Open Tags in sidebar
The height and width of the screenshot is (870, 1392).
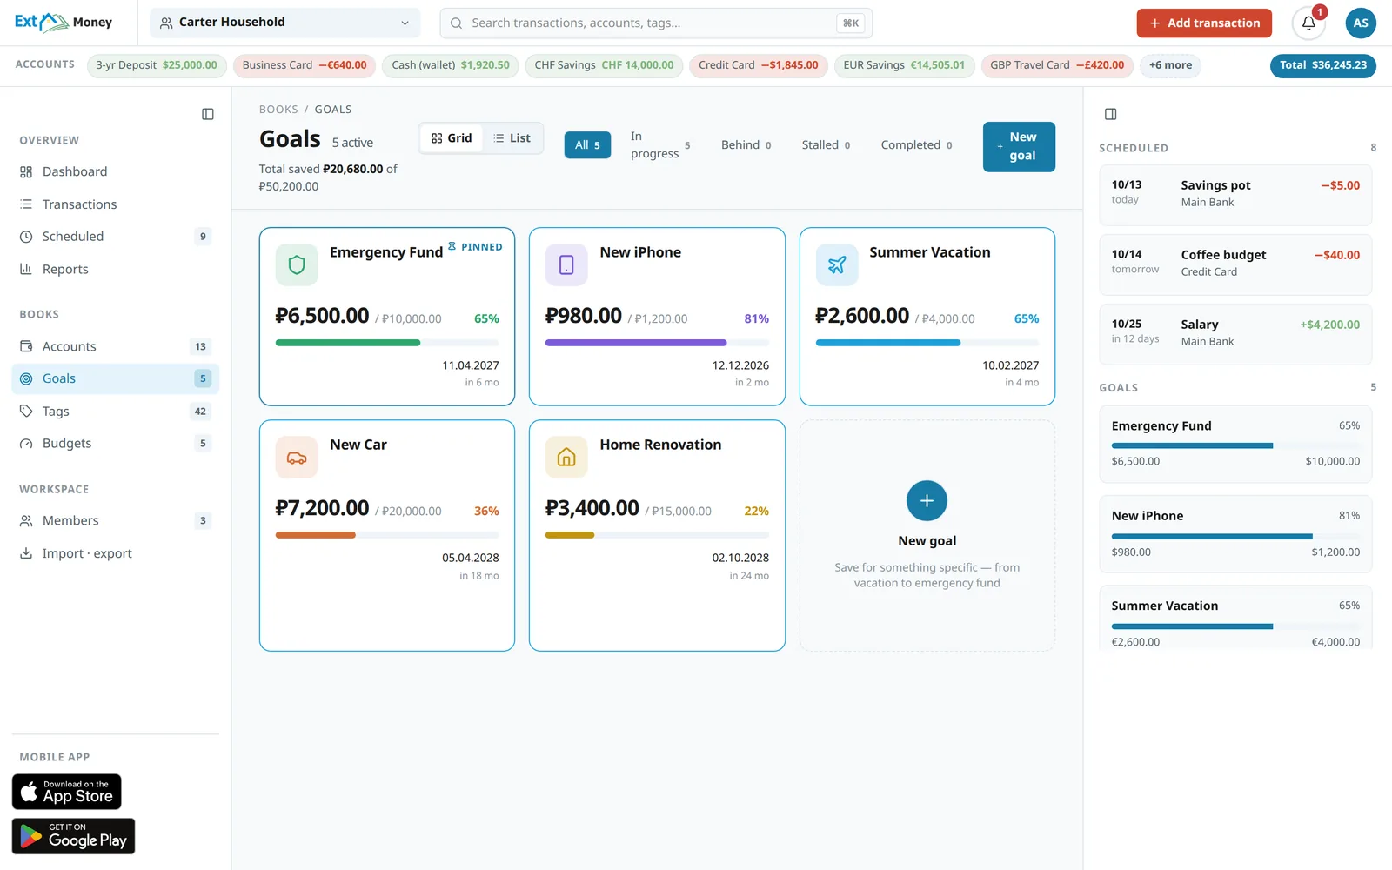pyautogui.click(x=115, y=412)
